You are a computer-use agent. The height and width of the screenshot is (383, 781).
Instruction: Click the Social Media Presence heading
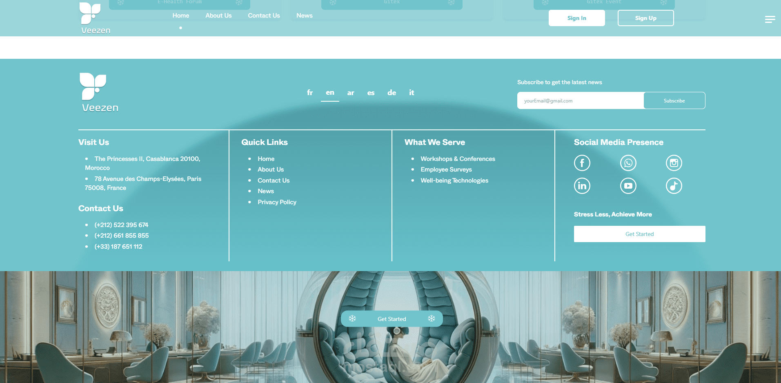coord(619,142)
